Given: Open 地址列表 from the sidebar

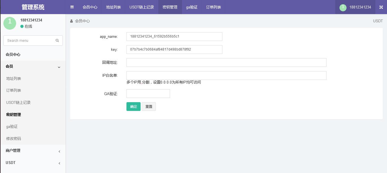Looking at the screenshot, I should click(13, 78).
